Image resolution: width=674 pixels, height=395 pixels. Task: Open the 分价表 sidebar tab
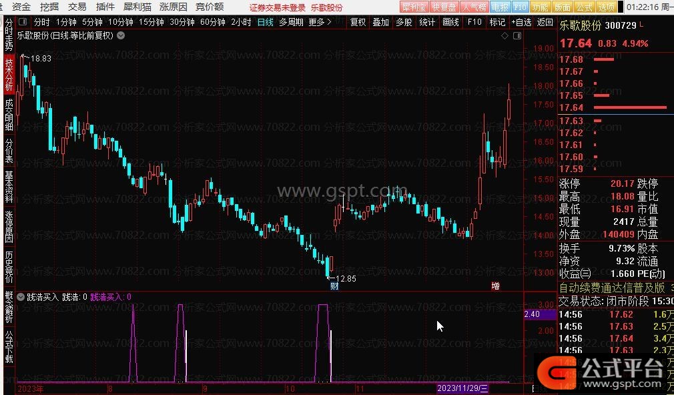[x=9, y=150]
